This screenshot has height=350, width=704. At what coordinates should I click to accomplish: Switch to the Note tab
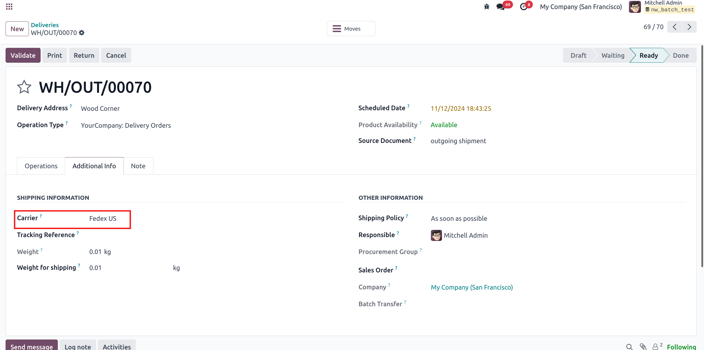click(x=138, y=166)
